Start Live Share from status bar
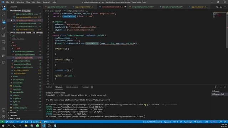228x128 pixels. pyautogui.click(x=49, y=122)
